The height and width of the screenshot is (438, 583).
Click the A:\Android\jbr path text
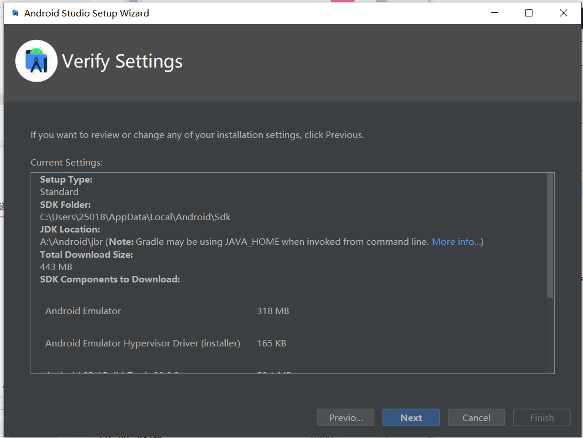71,242
